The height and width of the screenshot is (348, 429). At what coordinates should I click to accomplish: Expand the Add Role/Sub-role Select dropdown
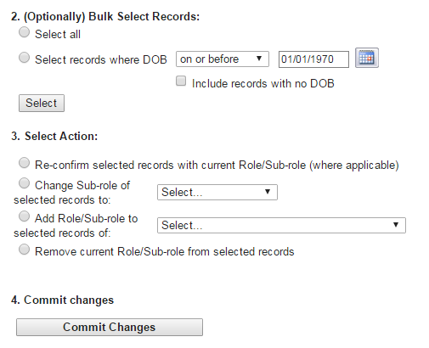pyautogui.click(x=281, y=226)
